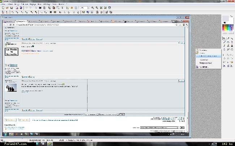Select the arrow Selection tool in palette
The height and width of the screenshot is (146, 235).
pos(224,38)
